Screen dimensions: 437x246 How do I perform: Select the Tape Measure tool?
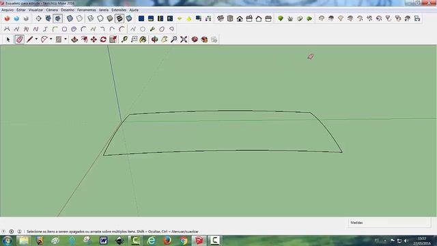tap(124, 40)
